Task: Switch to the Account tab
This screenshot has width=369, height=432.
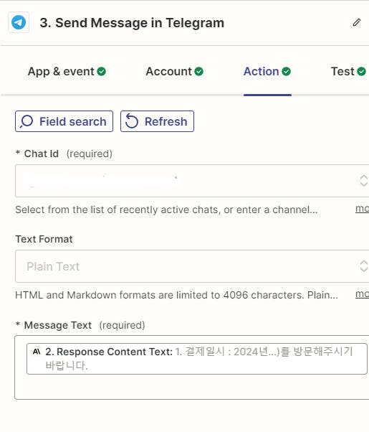Action: (174, 72)
